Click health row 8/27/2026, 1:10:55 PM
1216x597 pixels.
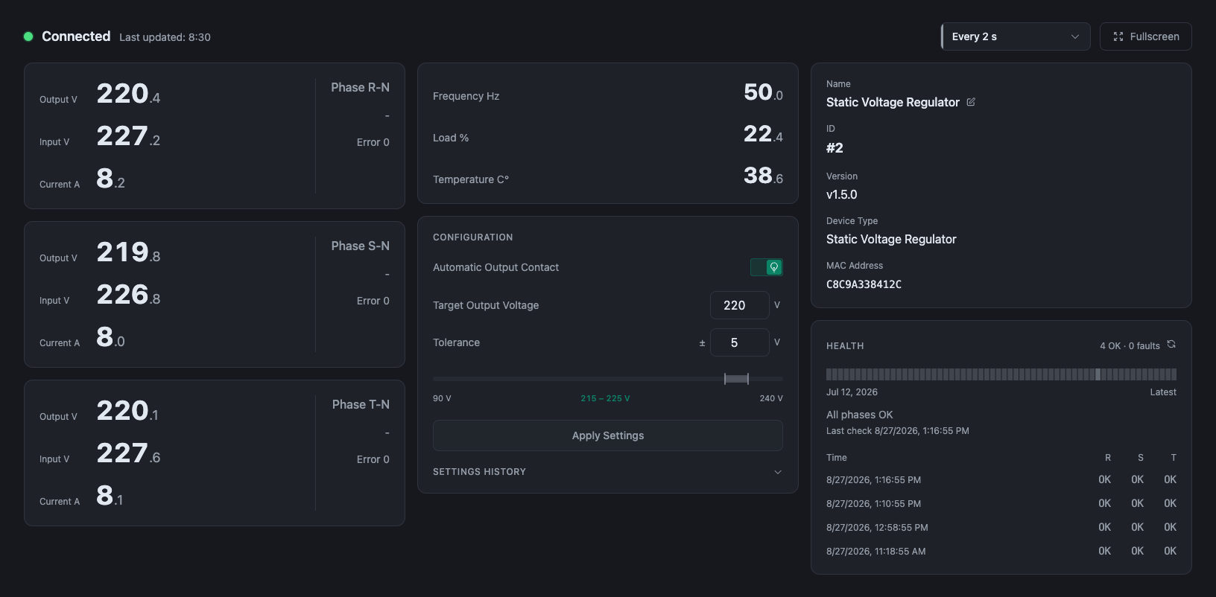(1001, 504)
